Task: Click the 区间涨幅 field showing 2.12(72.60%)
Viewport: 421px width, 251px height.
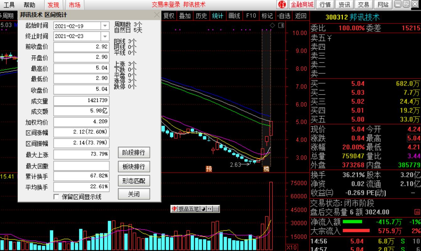Action: coord(81,132)
